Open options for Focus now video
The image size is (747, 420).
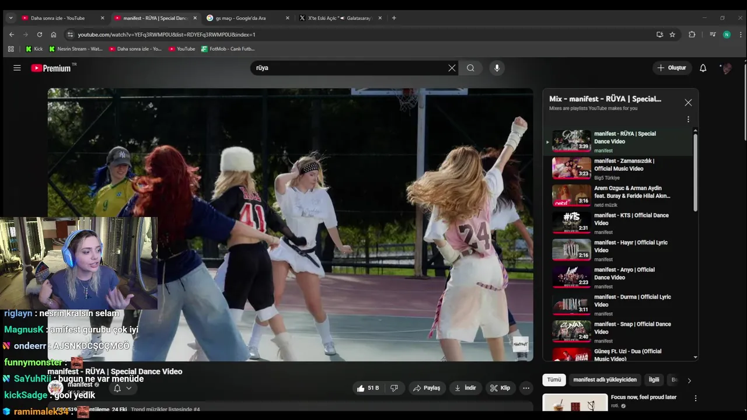pyautogui.click(x=695, y=398)
